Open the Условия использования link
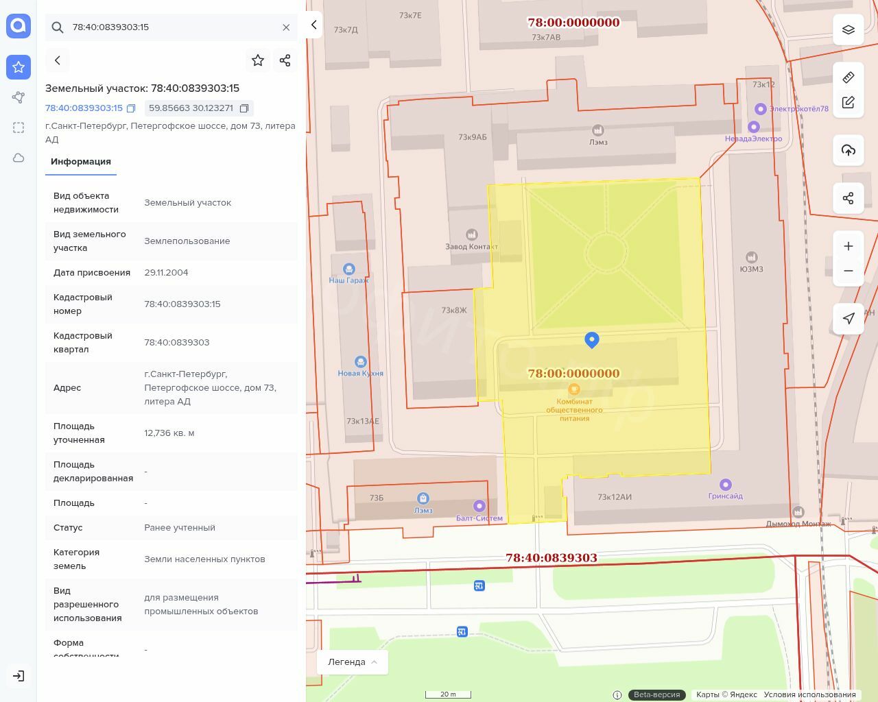Image resolution: width=878 pixels, height=702 pixels. click(809, 694)
